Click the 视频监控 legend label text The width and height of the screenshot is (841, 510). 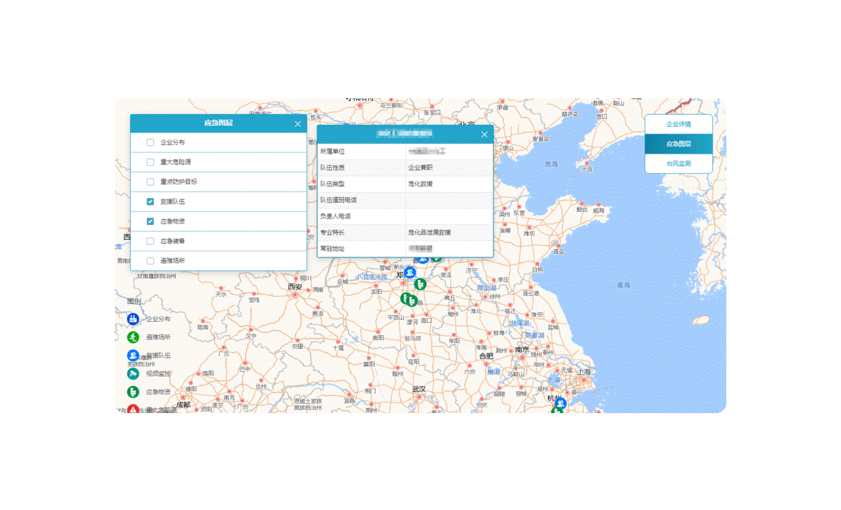click(x=159, y=374)
